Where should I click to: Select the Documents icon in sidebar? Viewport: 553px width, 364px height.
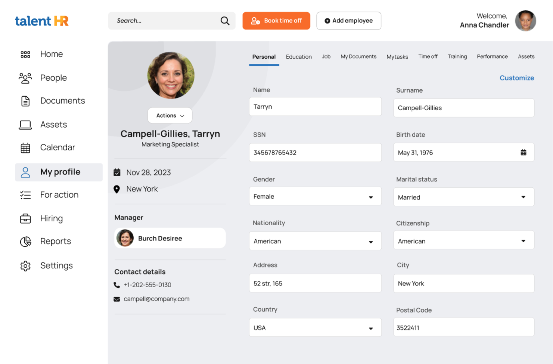coord(25,101)
